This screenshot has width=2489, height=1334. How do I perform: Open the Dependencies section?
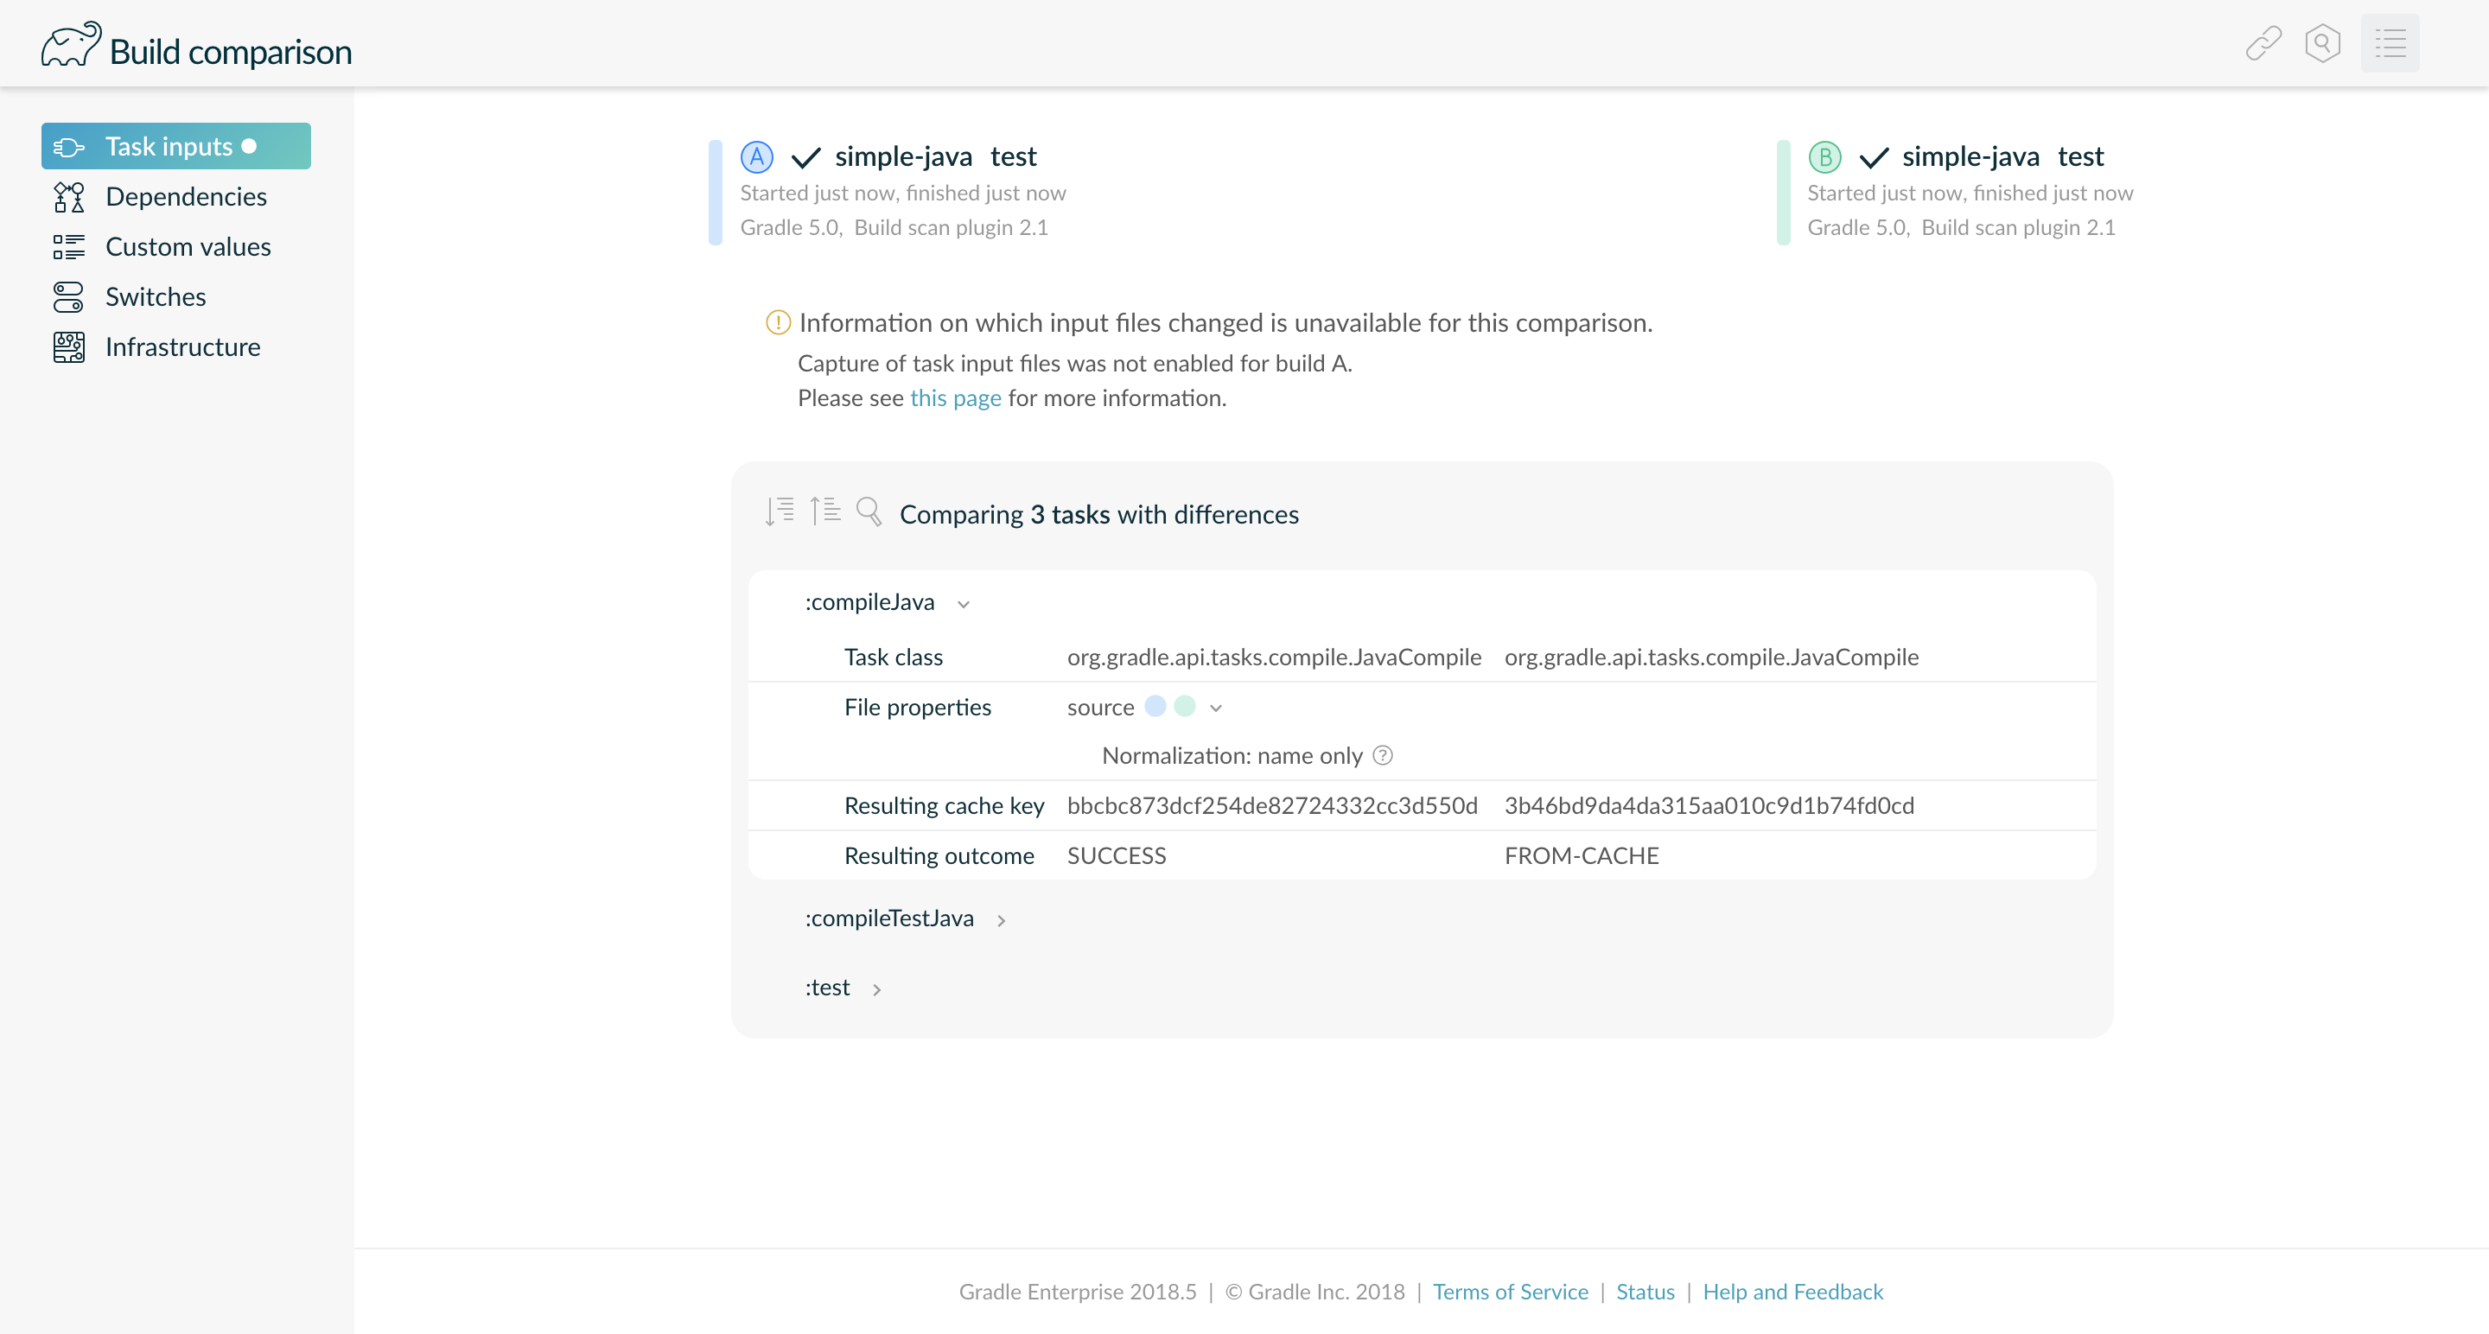coord(186,196)
